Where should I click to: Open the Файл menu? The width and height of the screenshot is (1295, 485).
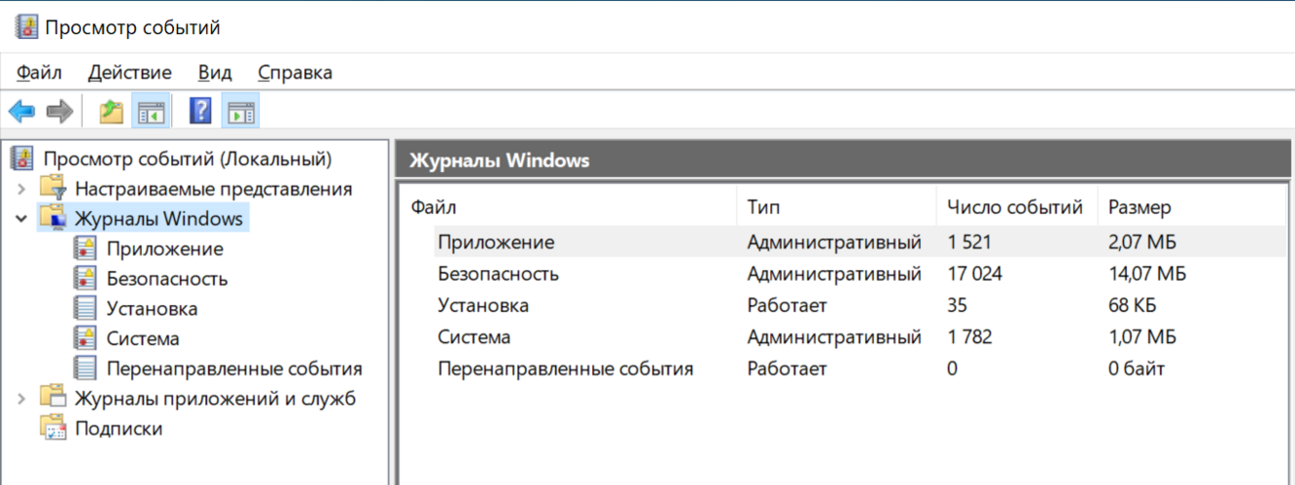click(x=39, y=72)
